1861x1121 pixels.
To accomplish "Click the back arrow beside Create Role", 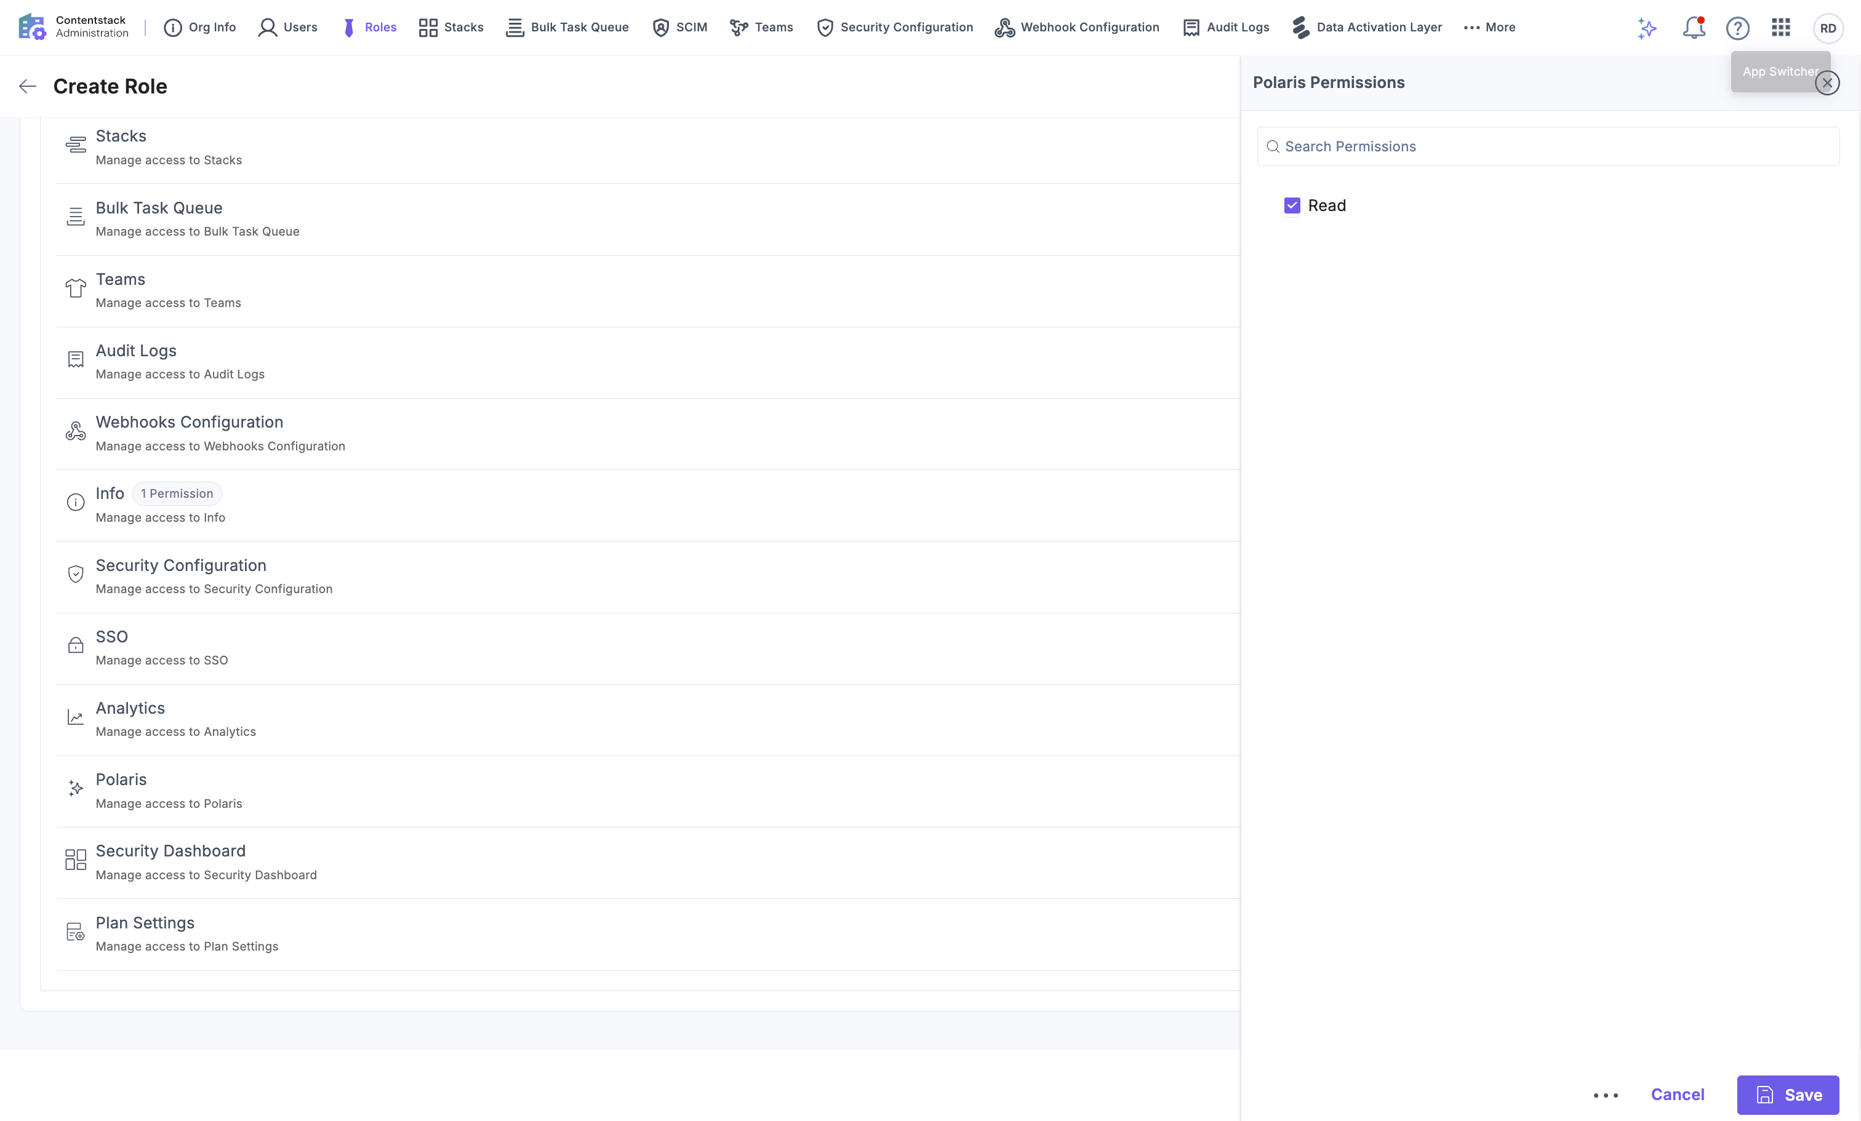I will (28, 86).
